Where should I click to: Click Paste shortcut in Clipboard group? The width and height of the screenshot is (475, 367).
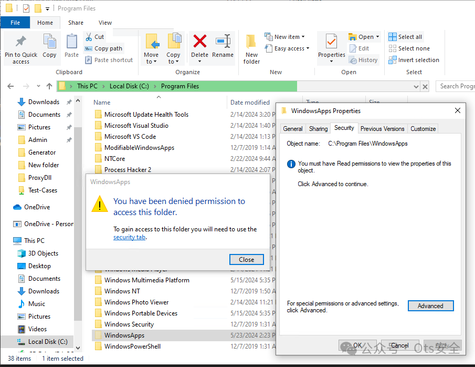[x=109, y=60]
